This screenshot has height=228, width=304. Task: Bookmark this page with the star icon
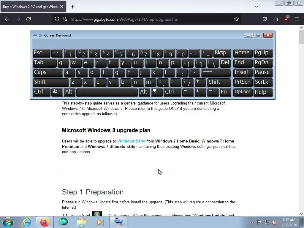coord(236,19)
